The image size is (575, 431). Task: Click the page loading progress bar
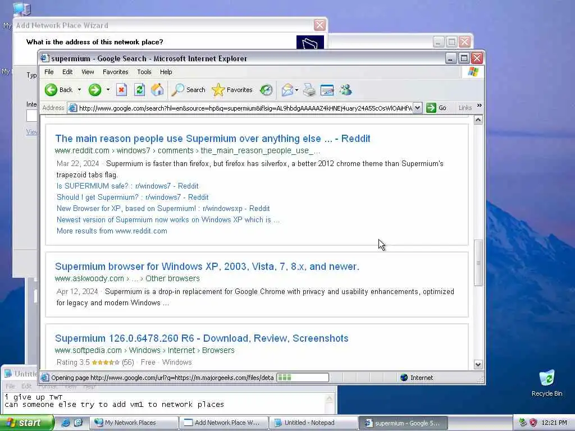(x=303, y=378)
